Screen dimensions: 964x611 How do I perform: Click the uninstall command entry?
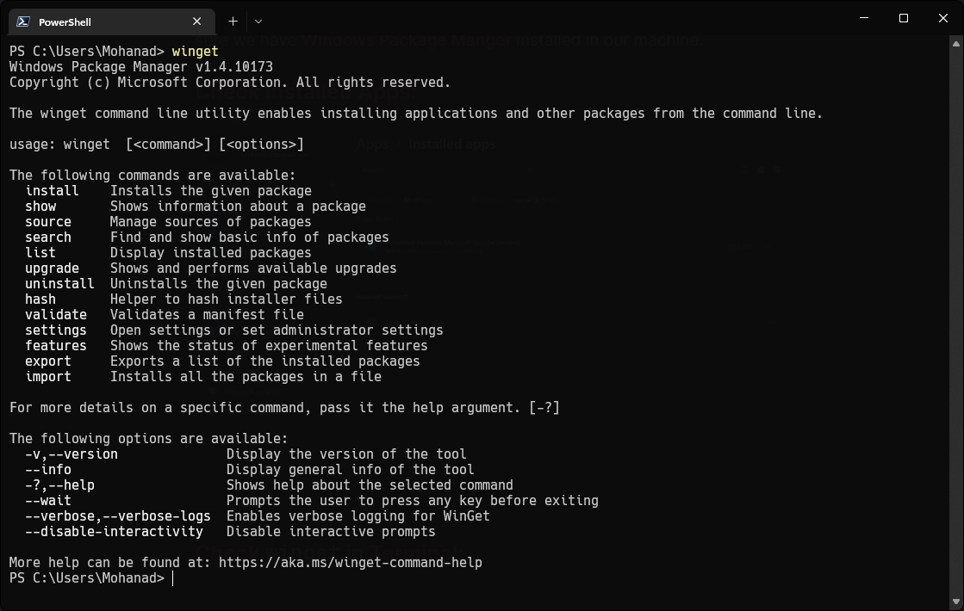(x=59, y=283)
